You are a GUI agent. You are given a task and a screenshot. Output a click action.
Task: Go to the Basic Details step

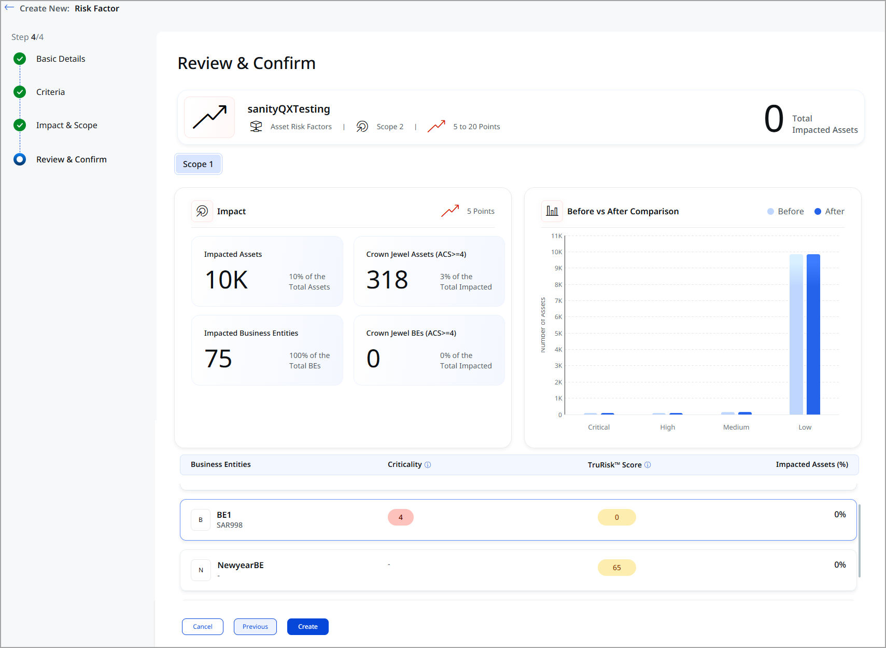[61, 59]
